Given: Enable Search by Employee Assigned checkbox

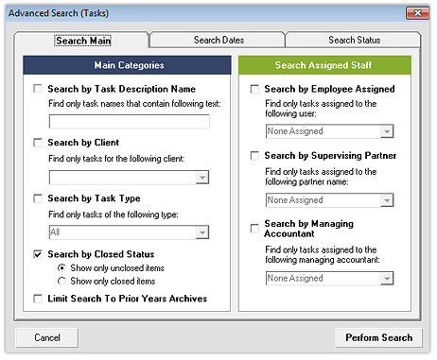Looking at the screenshot, I should [x=254, y=89].
